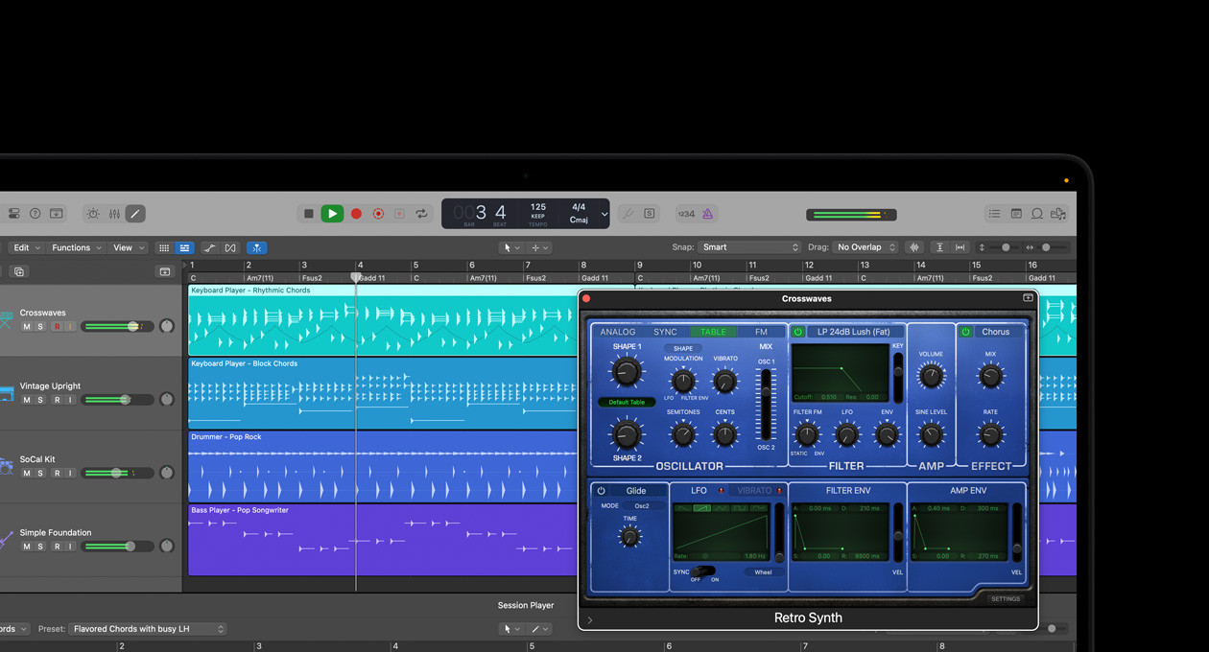Click the SETTINGS button on Retro Synth
Image resolution: width=1209 pixels, height=652 pixels.
(x=1005, y=598)
